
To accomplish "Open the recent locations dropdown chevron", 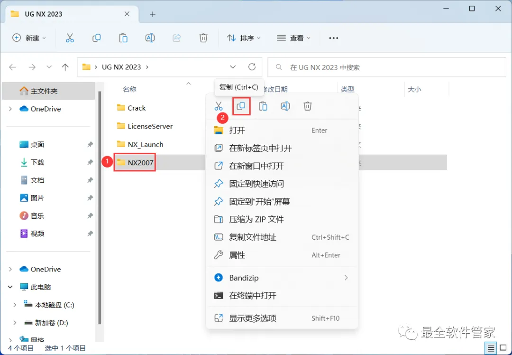I will (49, 67).
